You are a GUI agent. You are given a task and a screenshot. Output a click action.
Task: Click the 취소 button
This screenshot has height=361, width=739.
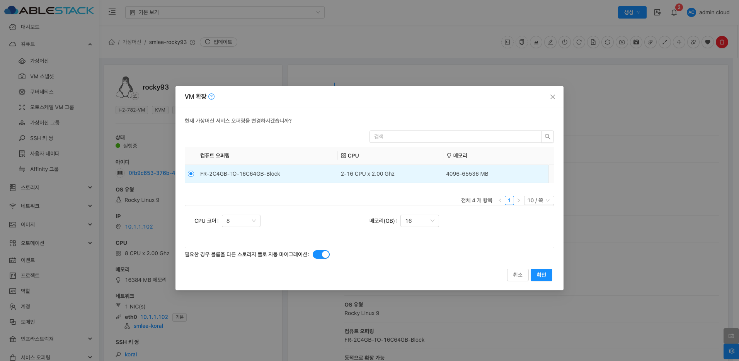[x=518, y=275]
